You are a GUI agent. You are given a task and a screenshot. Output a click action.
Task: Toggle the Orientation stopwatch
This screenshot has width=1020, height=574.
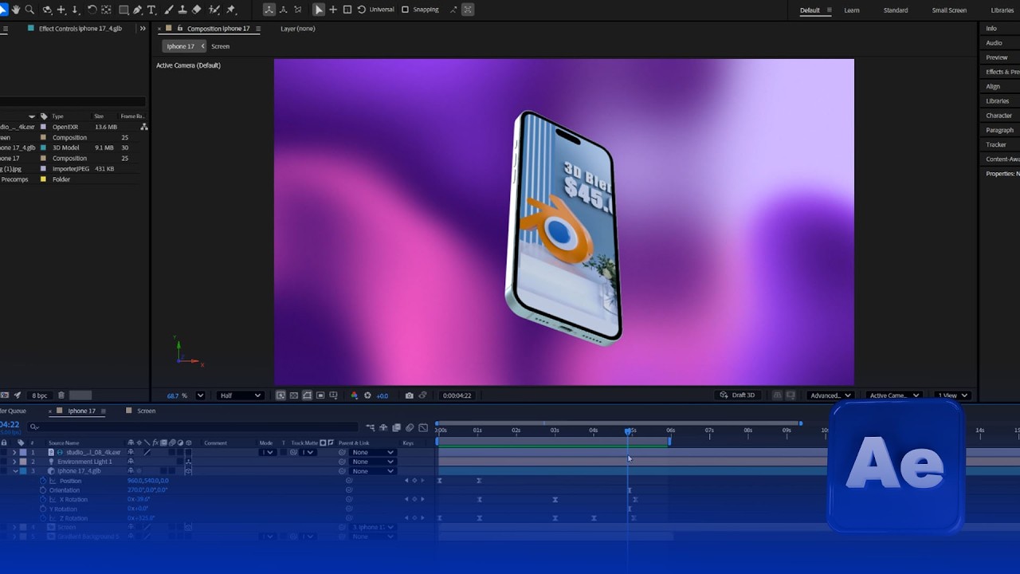[43, 490]
